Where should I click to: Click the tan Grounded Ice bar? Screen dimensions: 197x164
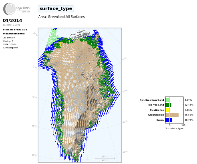172,115
